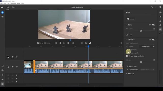Lock the main video track
Image resolution: width=163 pixels, height=91 pixels.
(x=8, y=67)
